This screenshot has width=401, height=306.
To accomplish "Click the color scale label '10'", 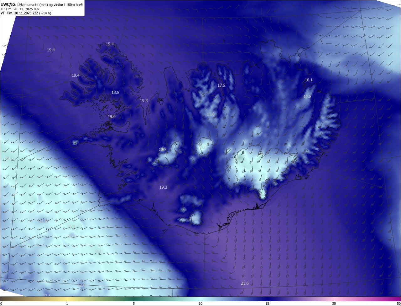I will (x=200, y=303).
